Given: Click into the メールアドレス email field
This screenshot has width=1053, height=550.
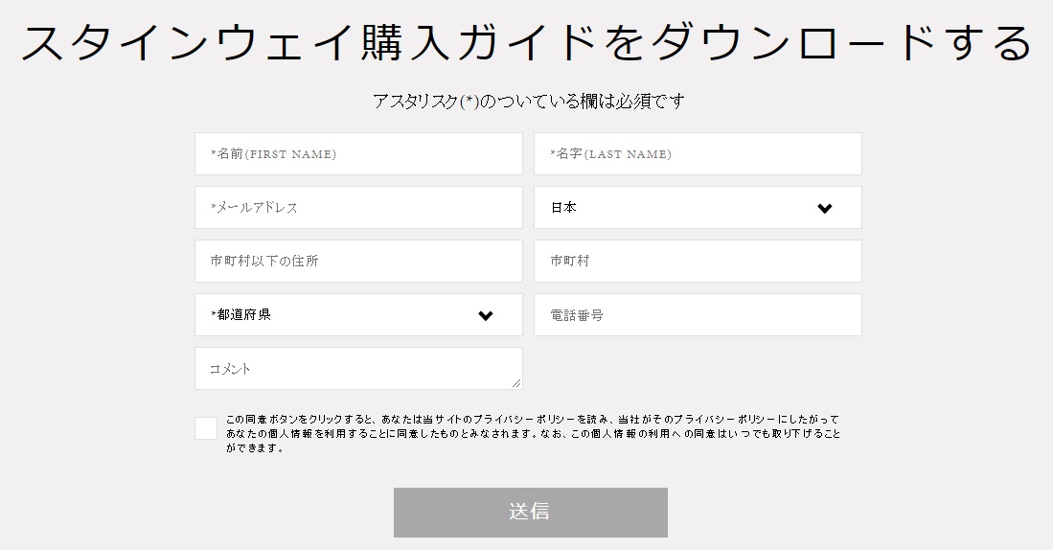Looking at the screenshot, I should (x=358, y=208).
